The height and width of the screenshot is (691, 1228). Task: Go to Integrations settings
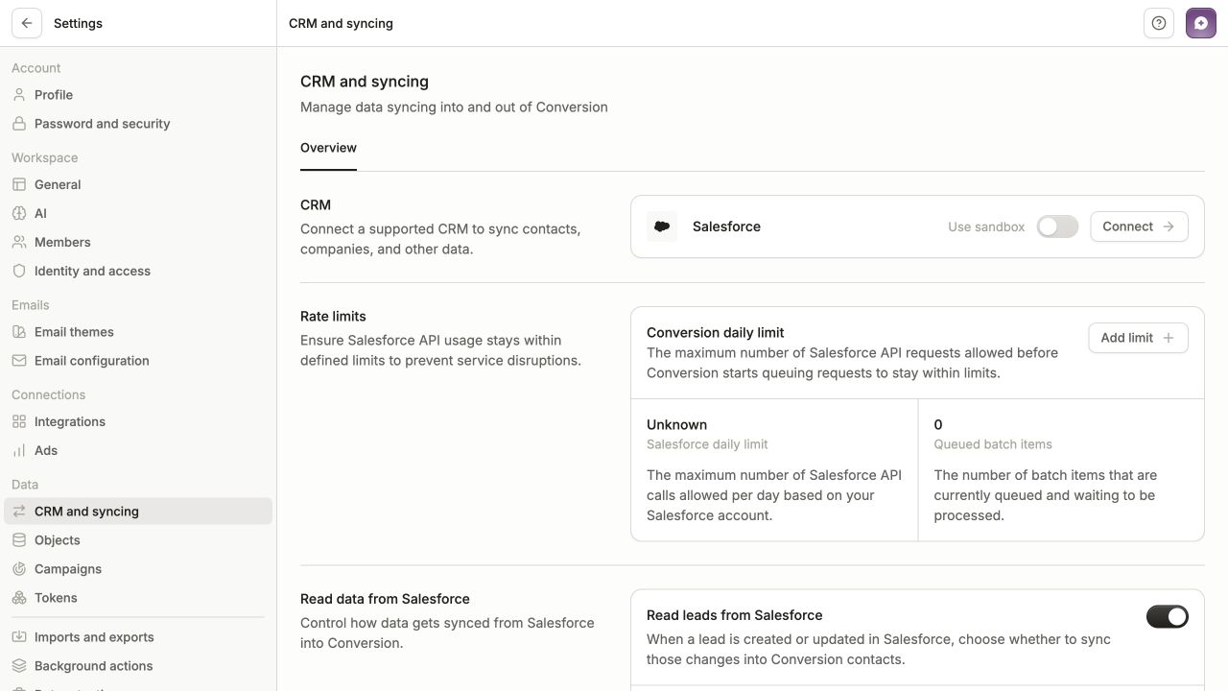138,421
